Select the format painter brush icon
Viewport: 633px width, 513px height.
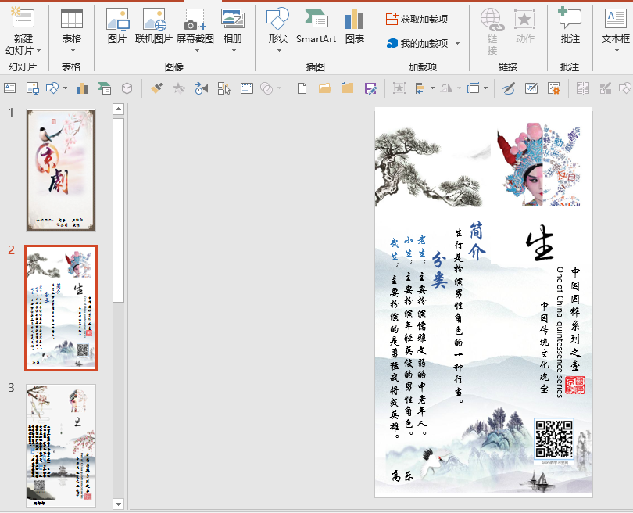156,88
